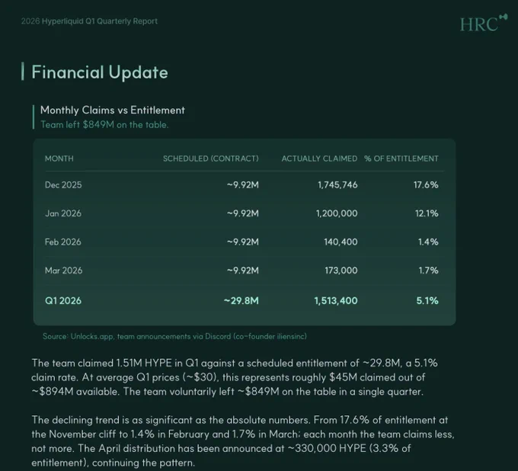Click the SCHEDULED (CONTRACT) column header

tap(211, 159)
